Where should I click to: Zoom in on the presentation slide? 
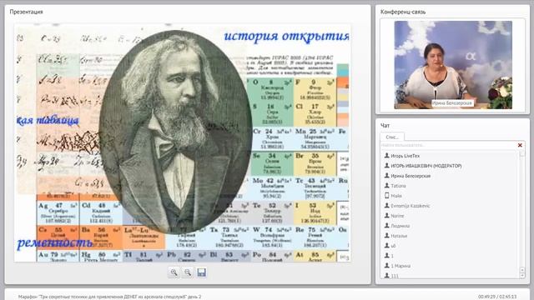174,272
